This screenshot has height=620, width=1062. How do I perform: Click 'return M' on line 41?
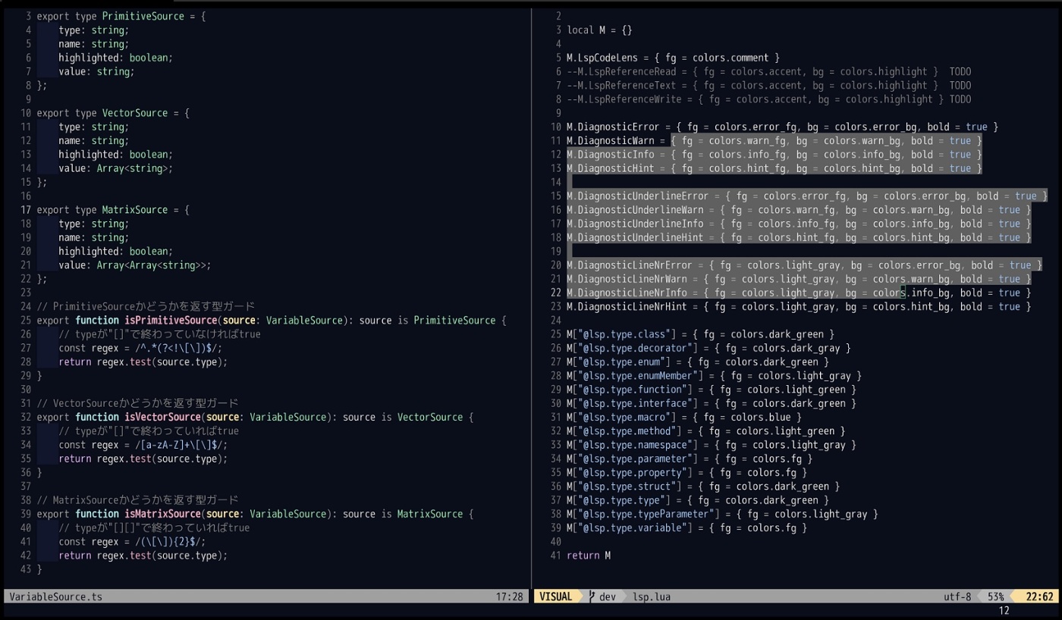589,556
